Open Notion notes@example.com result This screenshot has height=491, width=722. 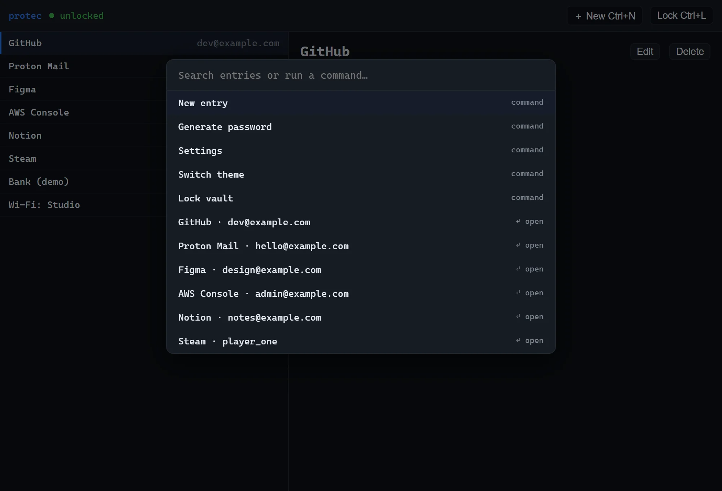coord(361,317)
